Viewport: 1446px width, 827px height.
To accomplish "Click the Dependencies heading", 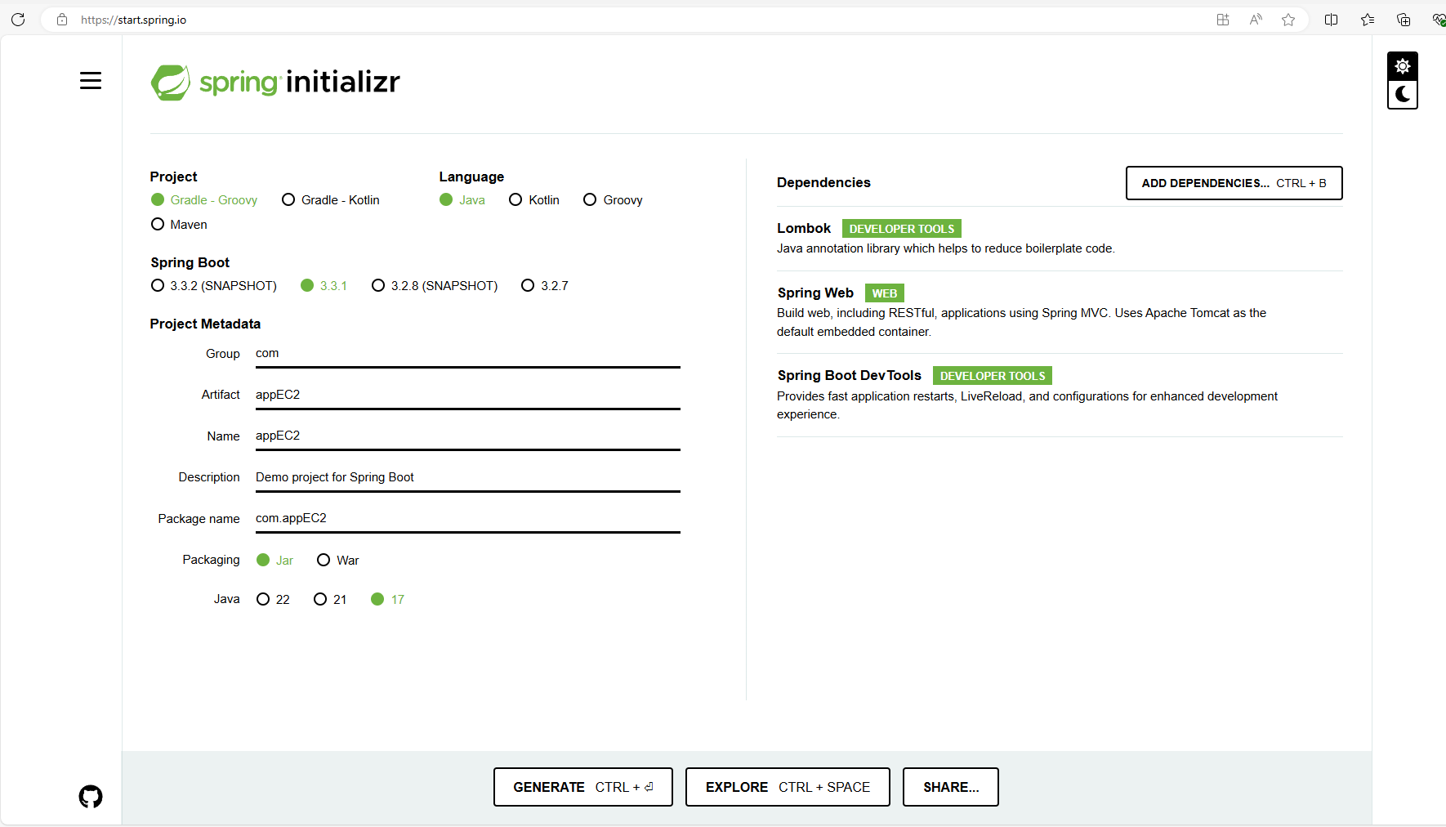I will pyautogui.click(x=823, y=182).
